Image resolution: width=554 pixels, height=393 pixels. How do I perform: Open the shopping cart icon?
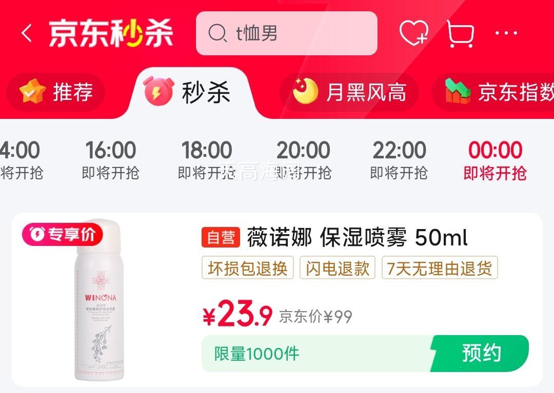[460, 33]
